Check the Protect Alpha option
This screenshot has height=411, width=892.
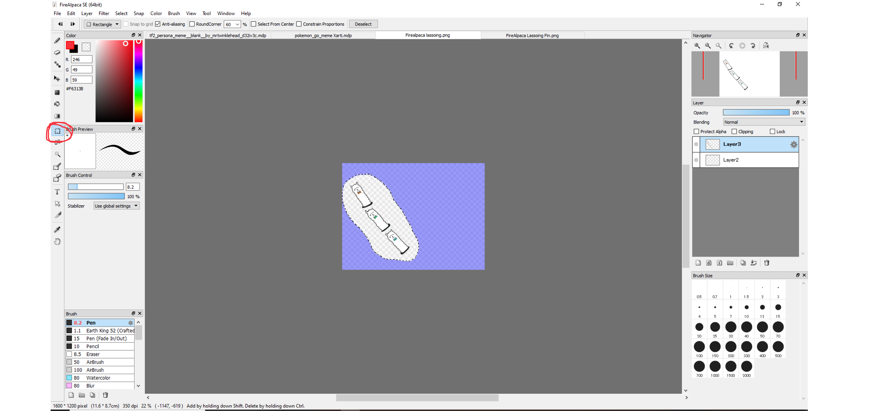pos(696,132)
